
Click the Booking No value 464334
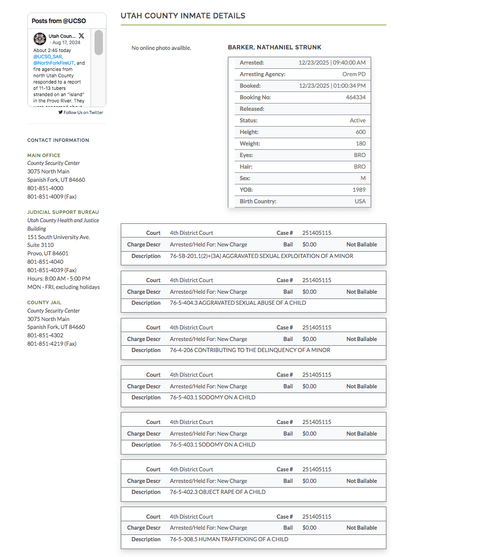355,97
